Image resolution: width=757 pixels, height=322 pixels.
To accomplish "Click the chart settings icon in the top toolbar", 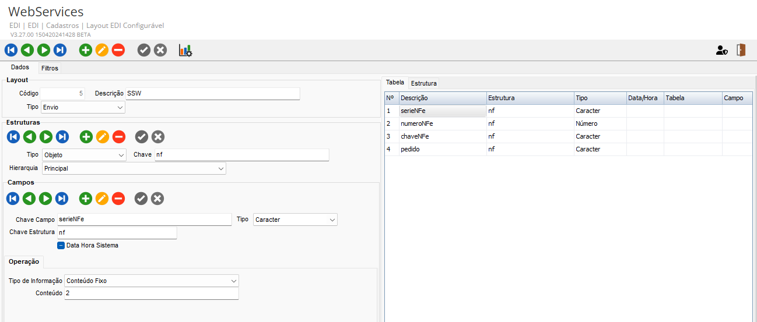I will coord(185,51).
